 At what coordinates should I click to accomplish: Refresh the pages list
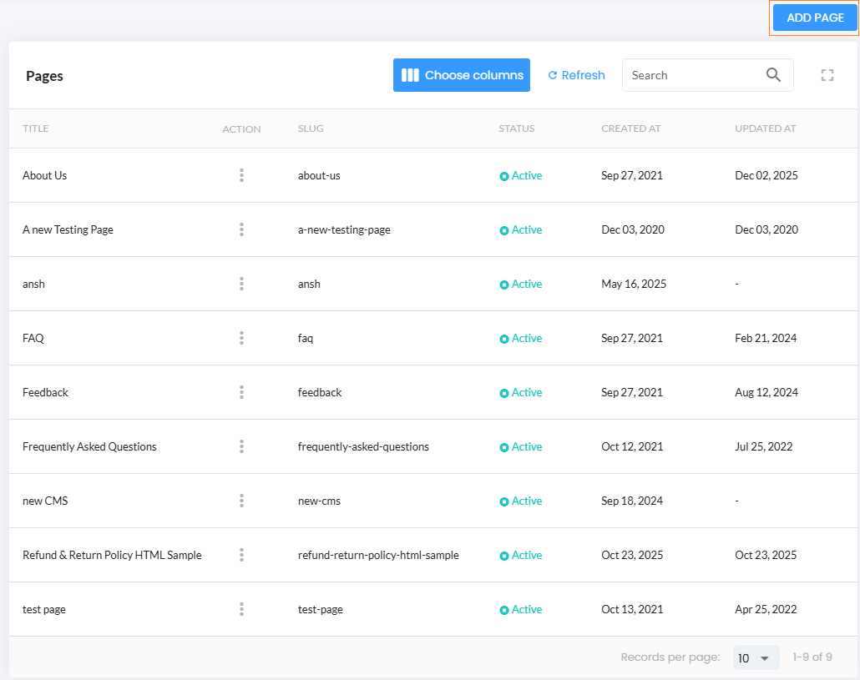coord(576,75)
